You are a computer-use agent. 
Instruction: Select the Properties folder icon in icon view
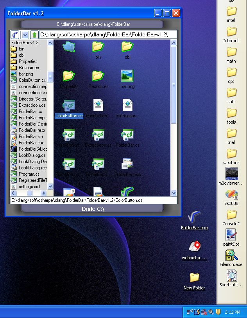(69, 76)
